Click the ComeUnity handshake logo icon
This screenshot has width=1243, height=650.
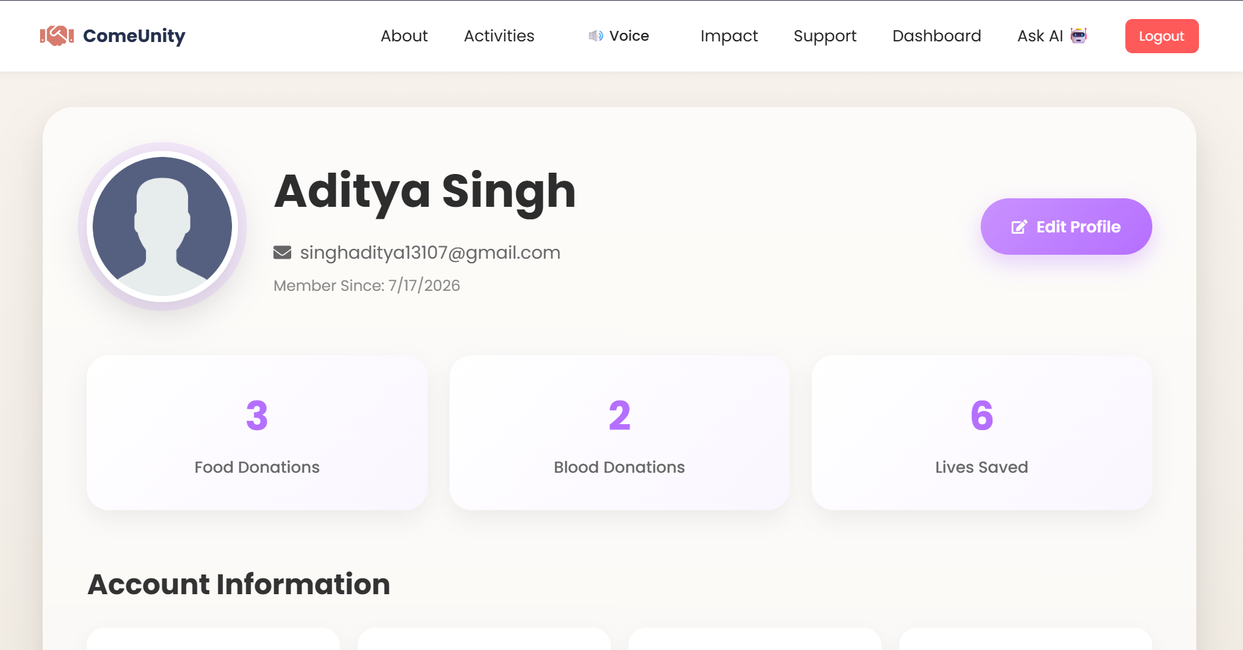tap(57, 35)
